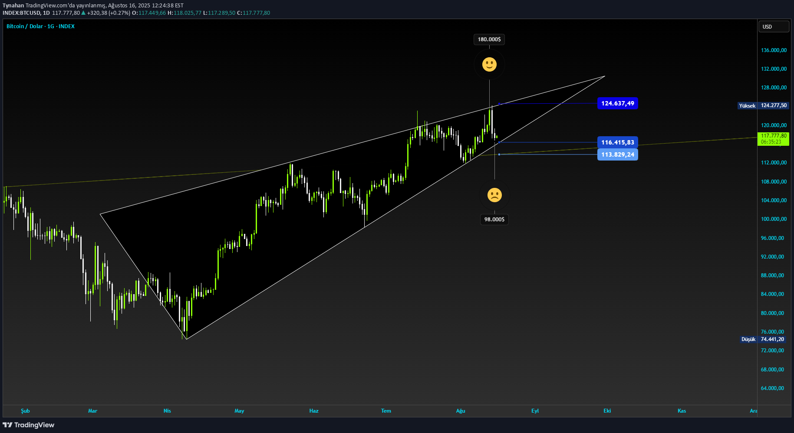Image resolution: width=794 pixels, height=433 pixels.
Task: Click the Yüksek 124.277,50 high label
Action: click(x=763, y=105)
